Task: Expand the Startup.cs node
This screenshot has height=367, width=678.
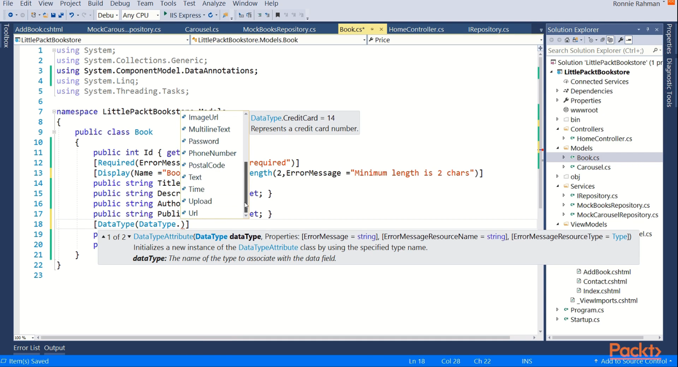Action: [557, 320]
